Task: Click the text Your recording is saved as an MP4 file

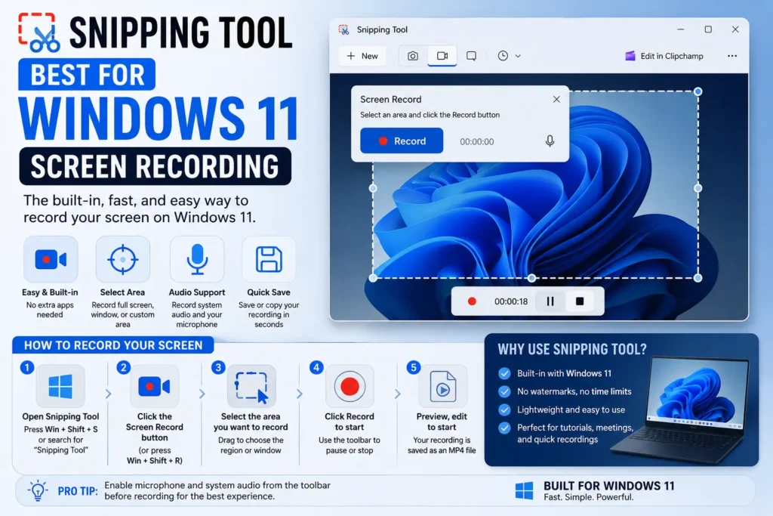Action: click(442, 445)
